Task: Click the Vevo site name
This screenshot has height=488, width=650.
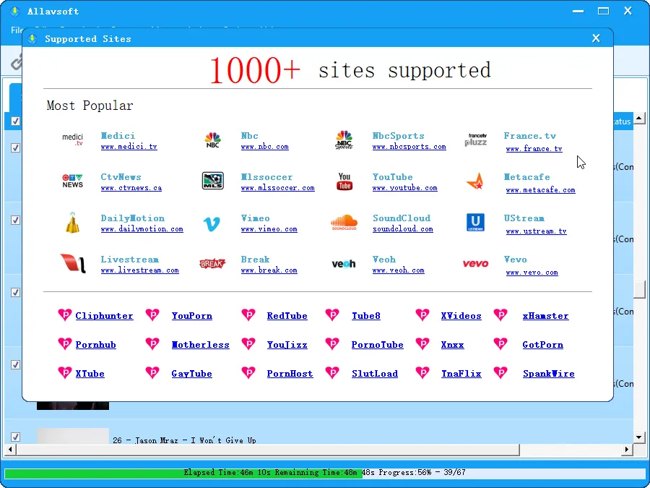Action: pyautogui.click(x=515, y=260)
